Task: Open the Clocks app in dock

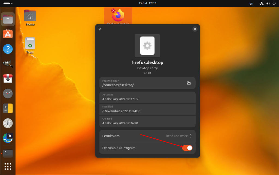Action: coord(8,93)
